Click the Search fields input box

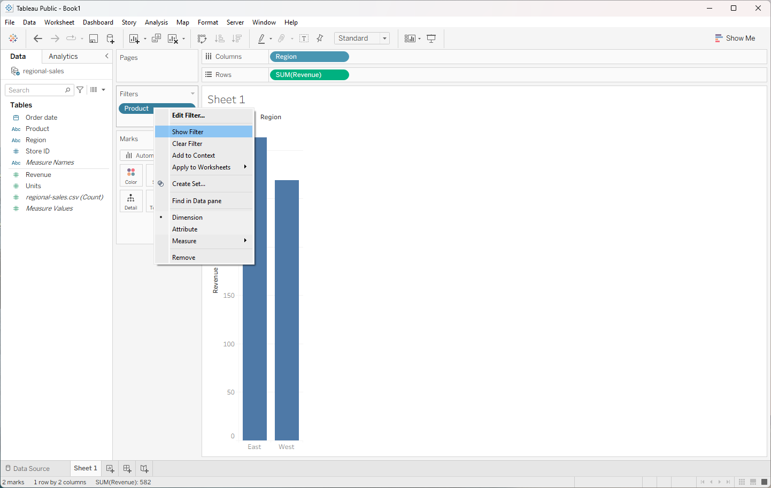click(x=39, y=90)
